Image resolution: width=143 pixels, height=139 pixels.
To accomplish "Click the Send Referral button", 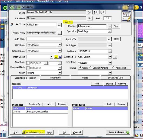I will [x=118, y=132].
